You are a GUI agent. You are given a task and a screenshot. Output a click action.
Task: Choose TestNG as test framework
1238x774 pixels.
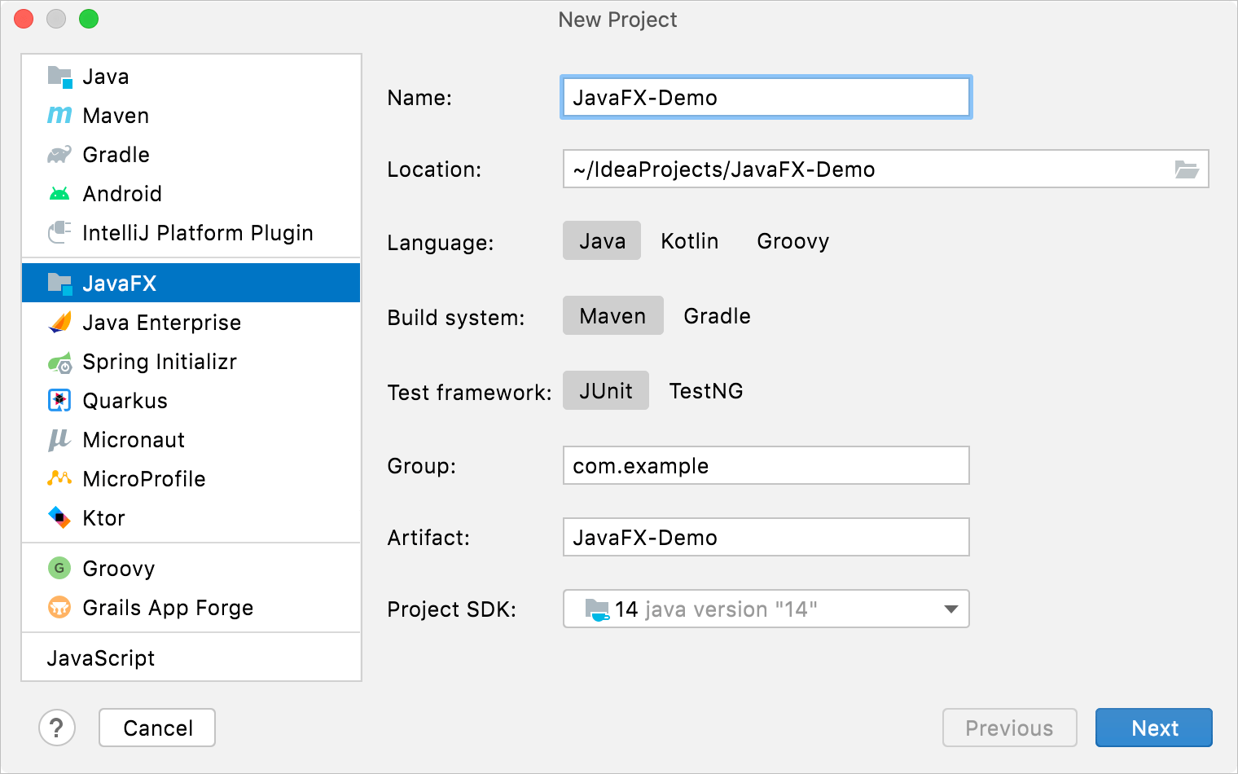(705, 390)
